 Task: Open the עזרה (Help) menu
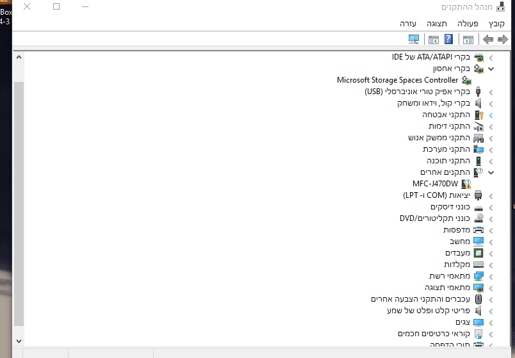tap(408, 24)
